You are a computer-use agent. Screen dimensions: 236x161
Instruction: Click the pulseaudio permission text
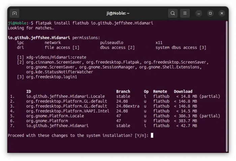click(112, 43)
